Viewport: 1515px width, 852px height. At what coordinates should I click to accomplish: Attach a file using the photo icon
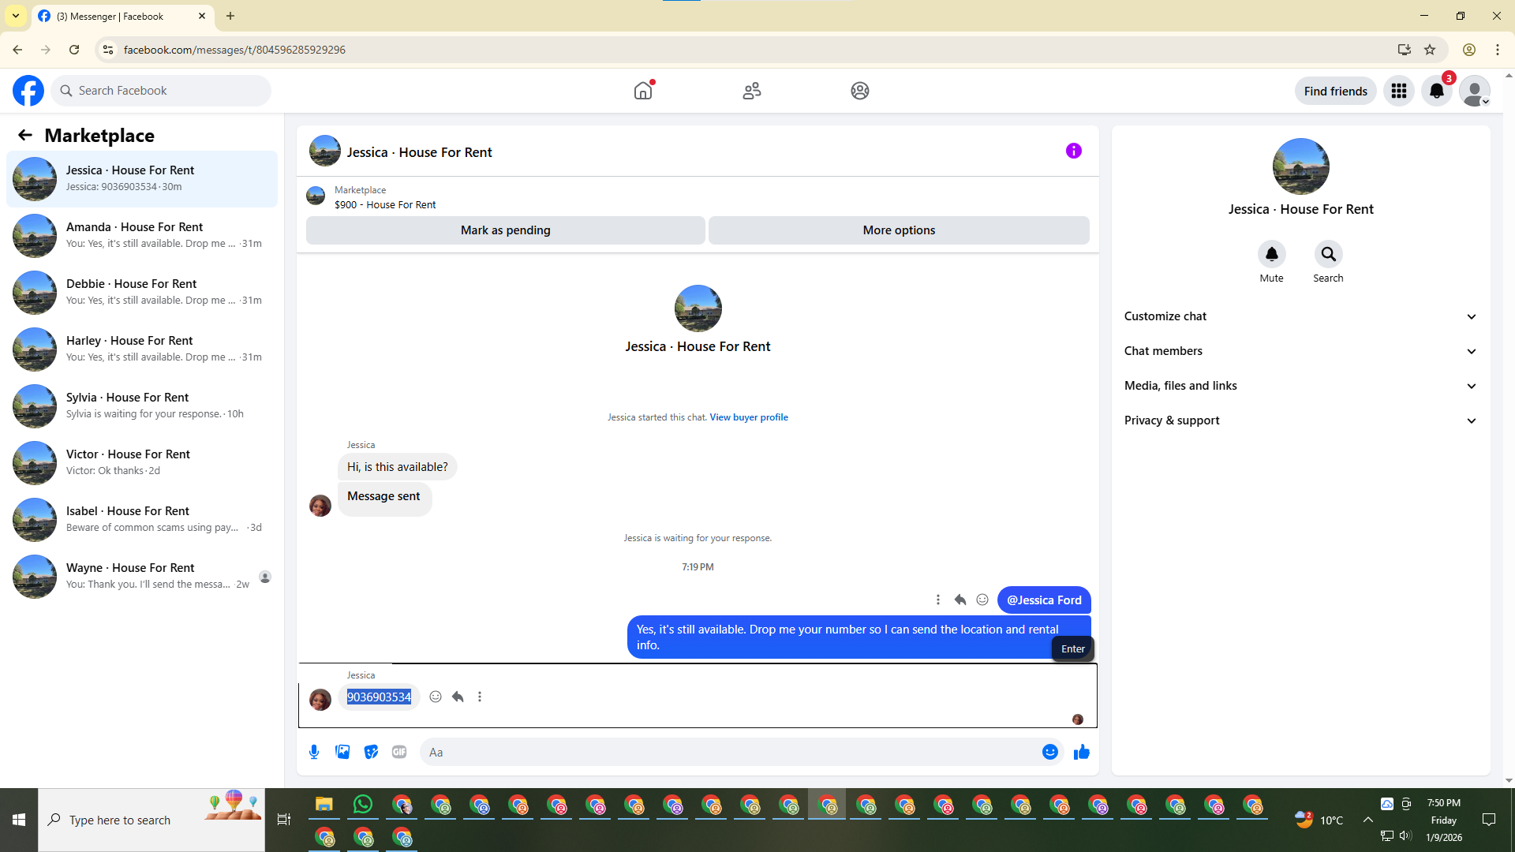(342, 752)
